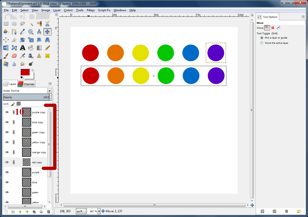Screen dimensions: 308x217
Task: Select the Select by Color tool
Action: [39, 24]
